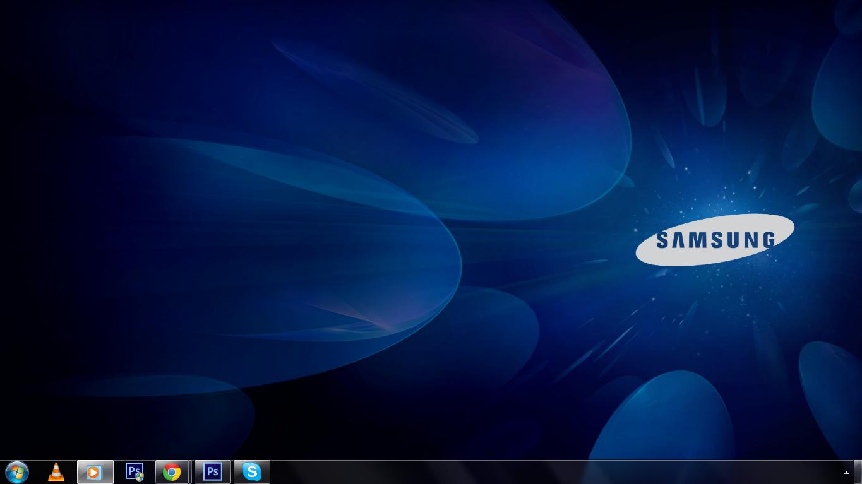Bring up Skype from the taskbar
Viewport: 862px width, 484px height.
(251, 472)
